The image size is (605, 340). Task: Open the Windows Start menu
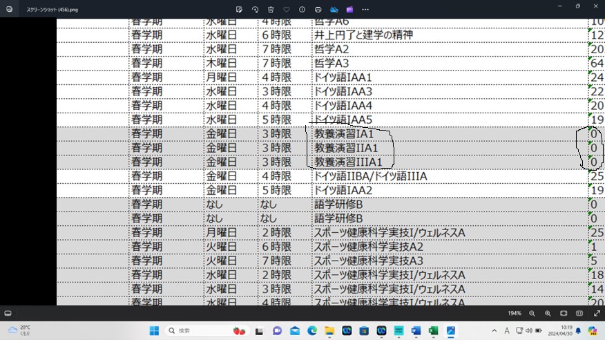click(154, 331)
